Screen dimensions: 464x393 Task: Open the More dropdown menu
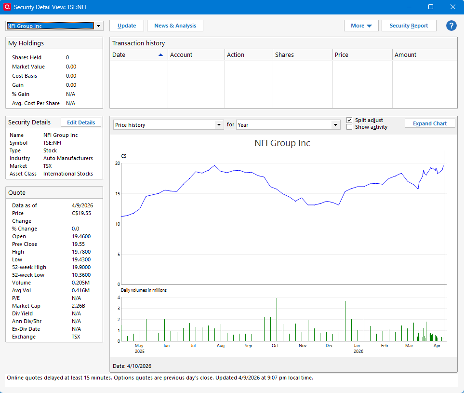coord(361,26)
